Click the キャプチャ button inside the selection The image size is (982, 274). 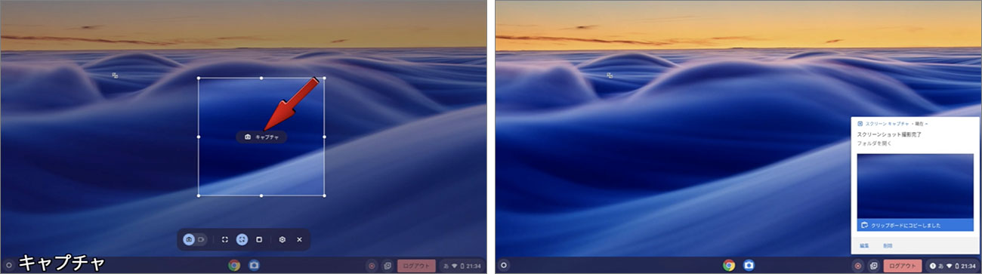click(261, 137)
